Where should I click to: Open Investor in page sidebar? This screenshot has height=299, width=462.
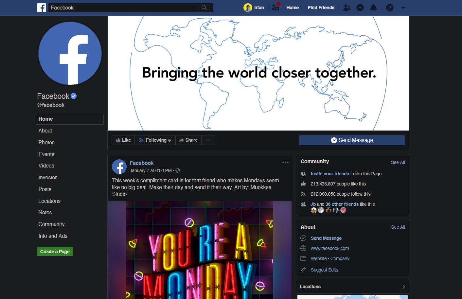(47, 177)
